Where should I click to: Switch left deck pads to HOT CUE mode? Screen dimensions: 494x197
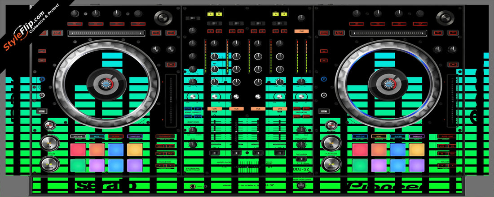pyautogui.click(x=78, y=137)
